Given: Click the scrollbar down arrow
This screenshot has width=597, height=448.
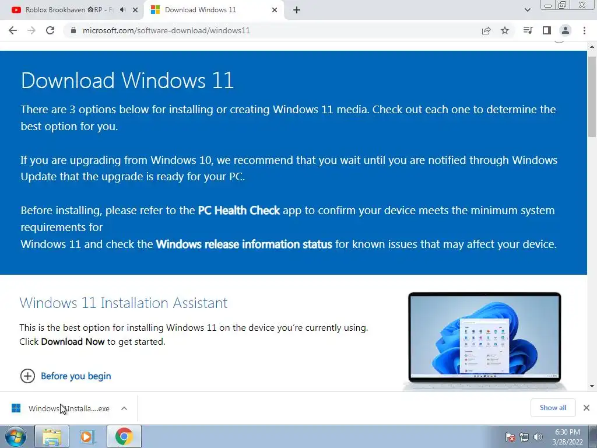Looking at the screenshot, I should coord(592,386).
